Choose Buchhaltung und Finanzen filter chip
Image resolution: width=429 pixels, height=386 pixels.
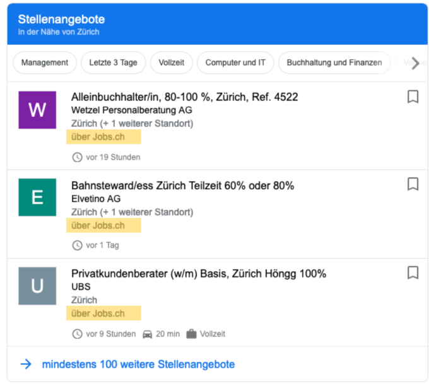click(334, 62)
